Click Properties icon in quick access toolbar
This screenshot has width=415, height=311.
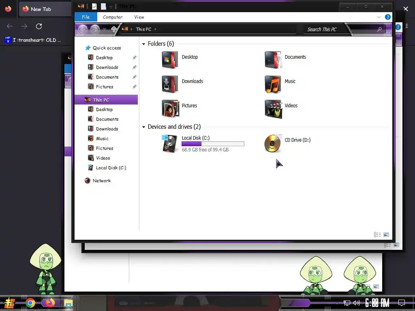pos(94,6)
